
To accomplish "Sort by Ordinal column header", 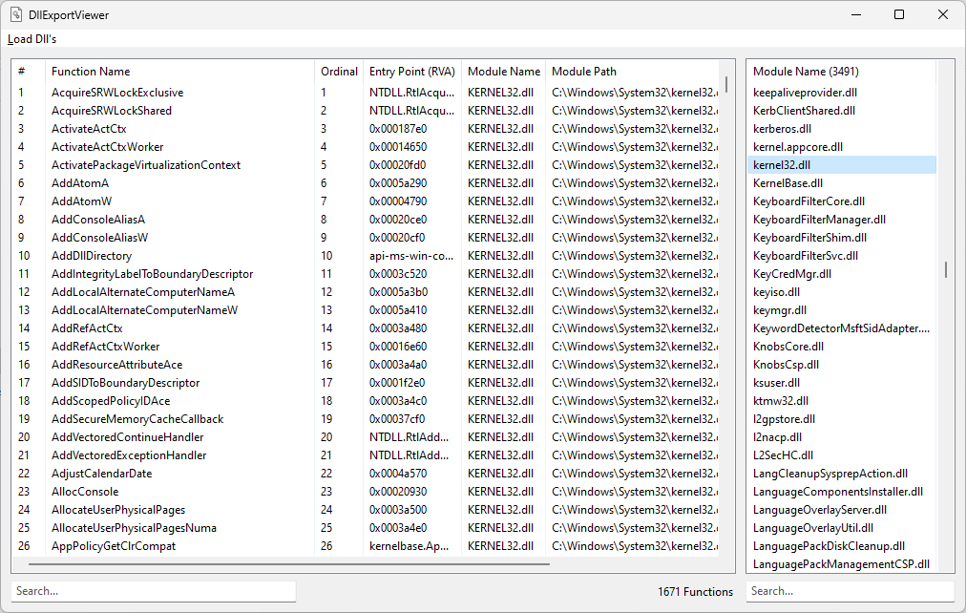I will [339, 72].
